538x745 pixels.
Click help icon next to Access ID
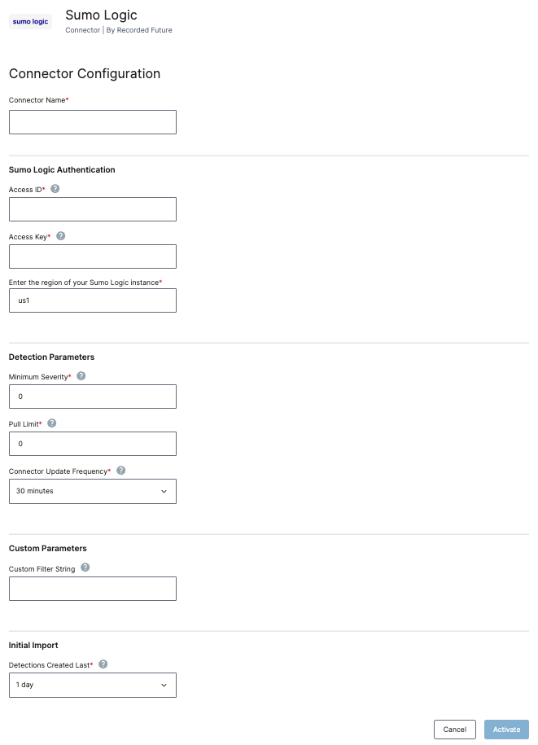pyautogui.click(x=55, y=188)
